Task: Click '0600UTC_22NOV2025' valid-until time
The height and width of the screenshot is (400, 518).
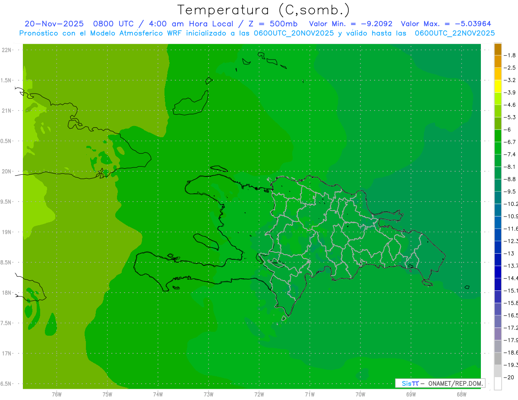Action: click(x=455, y=33)
